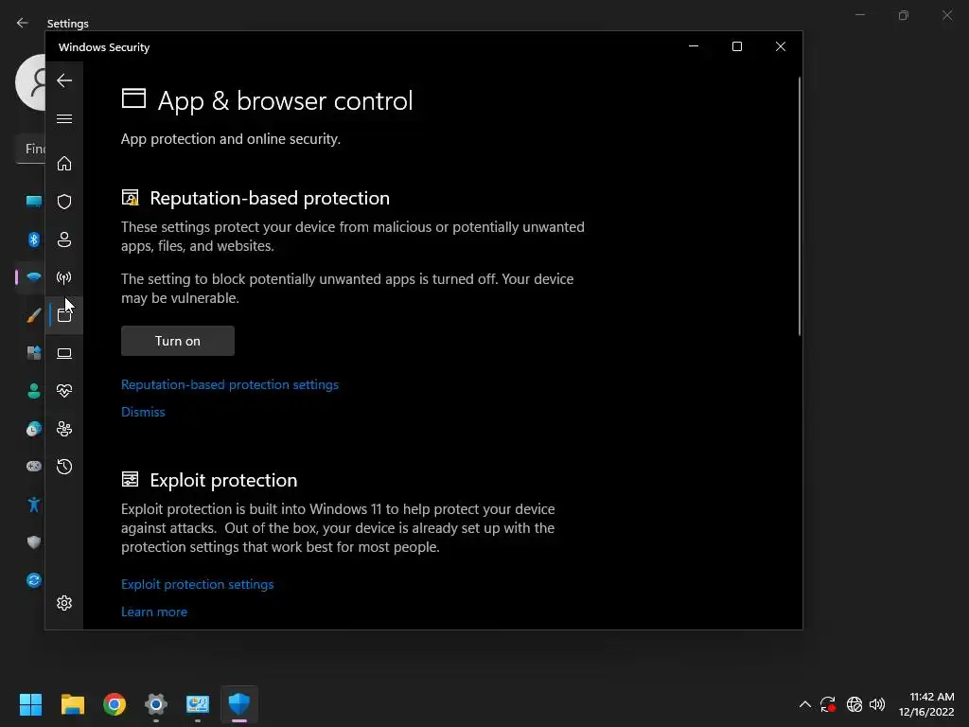Open Exploit protection settings link
Viewport: 969px width, 727px height.
197,584
